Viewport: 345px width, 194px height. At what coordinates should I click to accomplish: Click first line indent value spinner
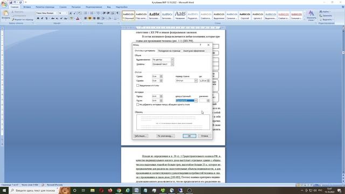[x=208, y=81]
